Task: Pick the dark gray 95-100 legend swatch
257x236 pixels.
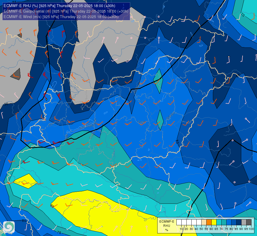Action: 249,222
